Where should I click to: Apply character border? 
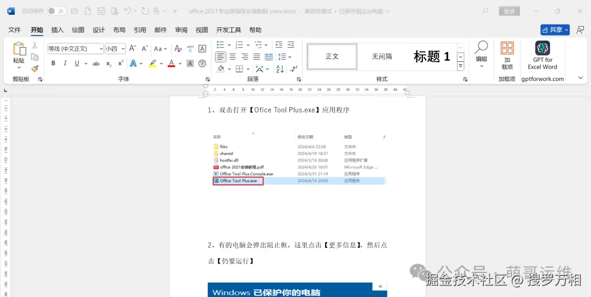tap(202, 49)
